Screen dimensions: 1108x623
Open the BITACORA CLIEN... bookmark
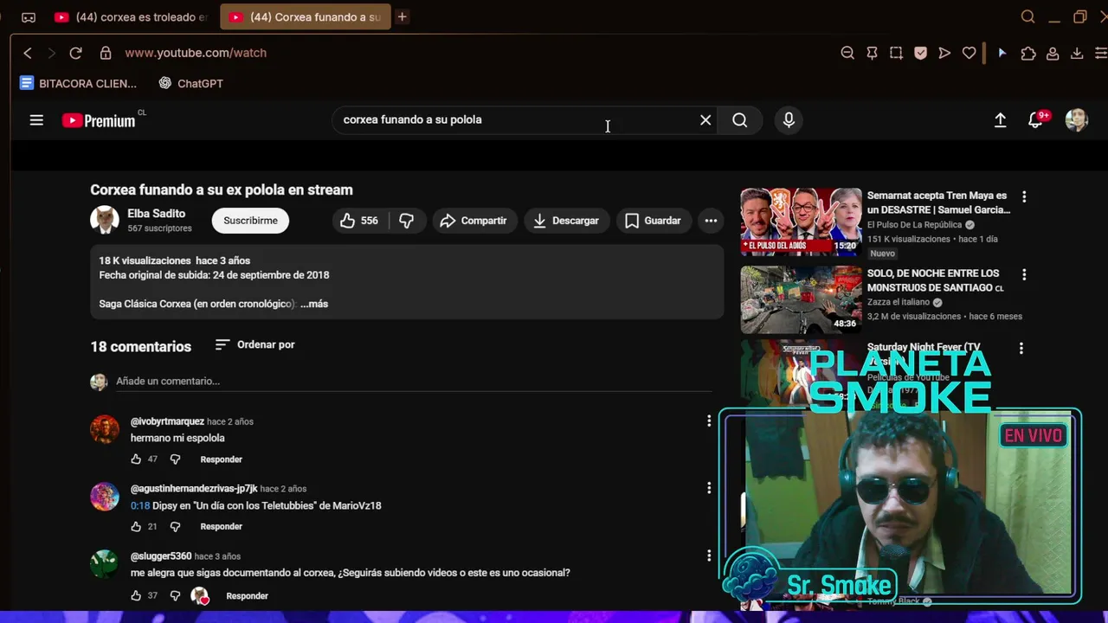click(x=78, y=84)
